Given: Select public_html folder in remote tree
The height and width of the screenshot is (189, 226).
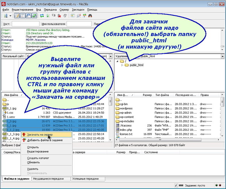Looking at the screenshot, I should [136, 65].
